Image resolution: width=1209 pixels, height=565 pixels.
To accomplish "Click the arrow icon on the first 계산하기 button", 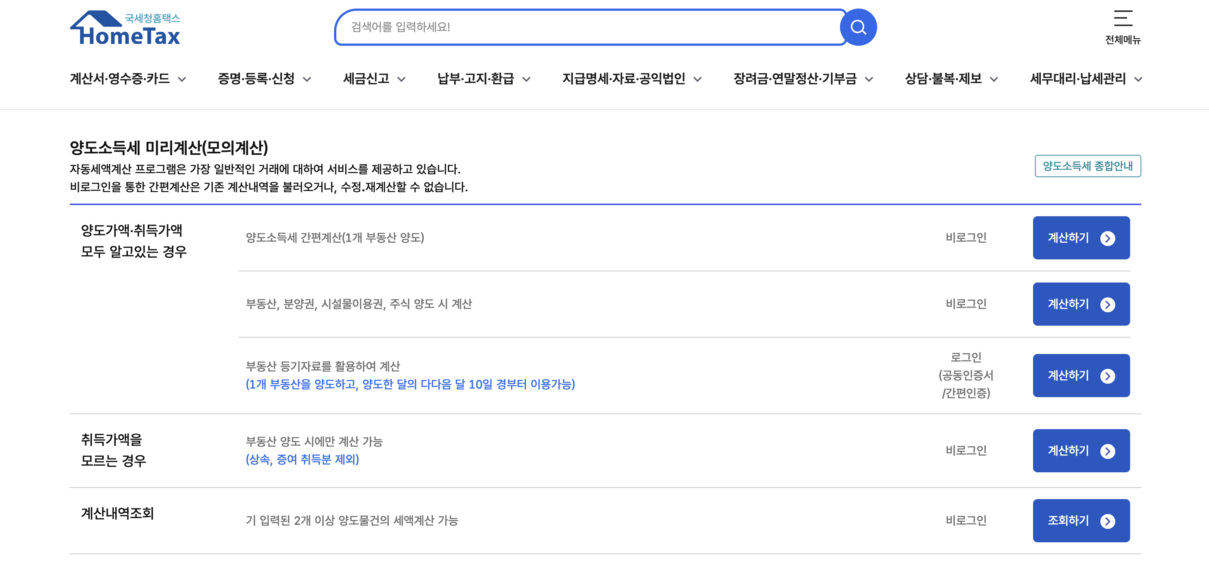I will tap(1109, 238).
